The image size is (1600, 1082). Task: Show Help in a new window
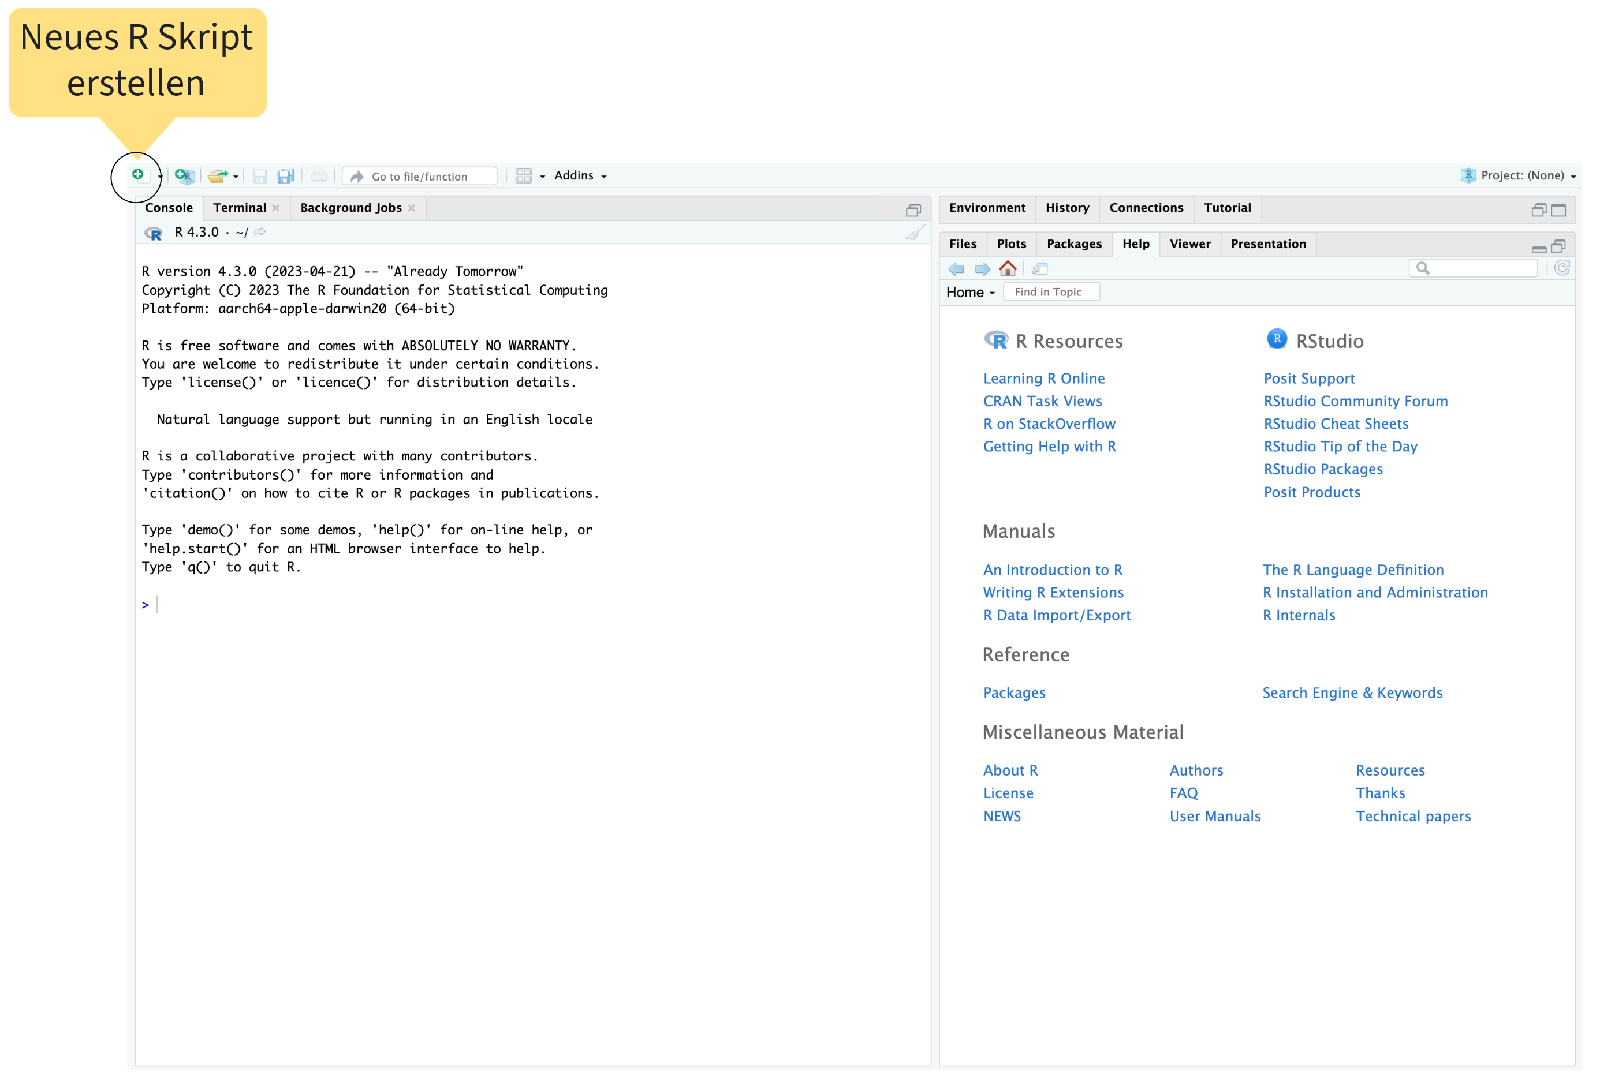[x=1039, y=268]
